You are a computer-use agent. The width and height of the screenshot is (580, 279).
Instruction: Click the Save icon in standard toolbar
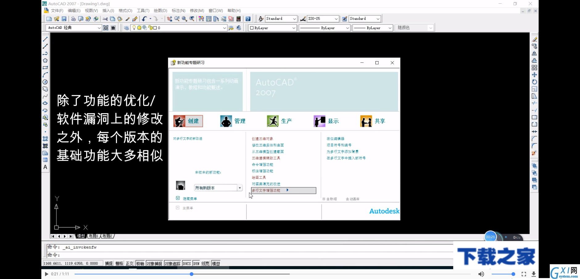[64, 19]
